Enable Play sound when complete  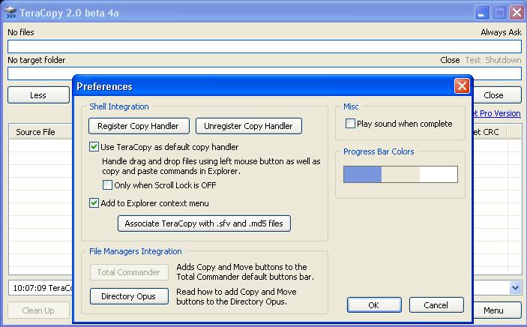point(350,124)
